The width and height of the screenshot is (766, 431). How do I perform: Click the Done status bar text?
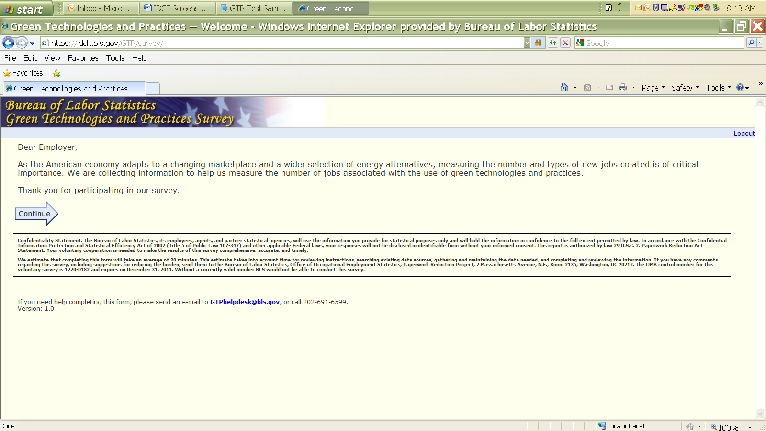tap(8, 426)
